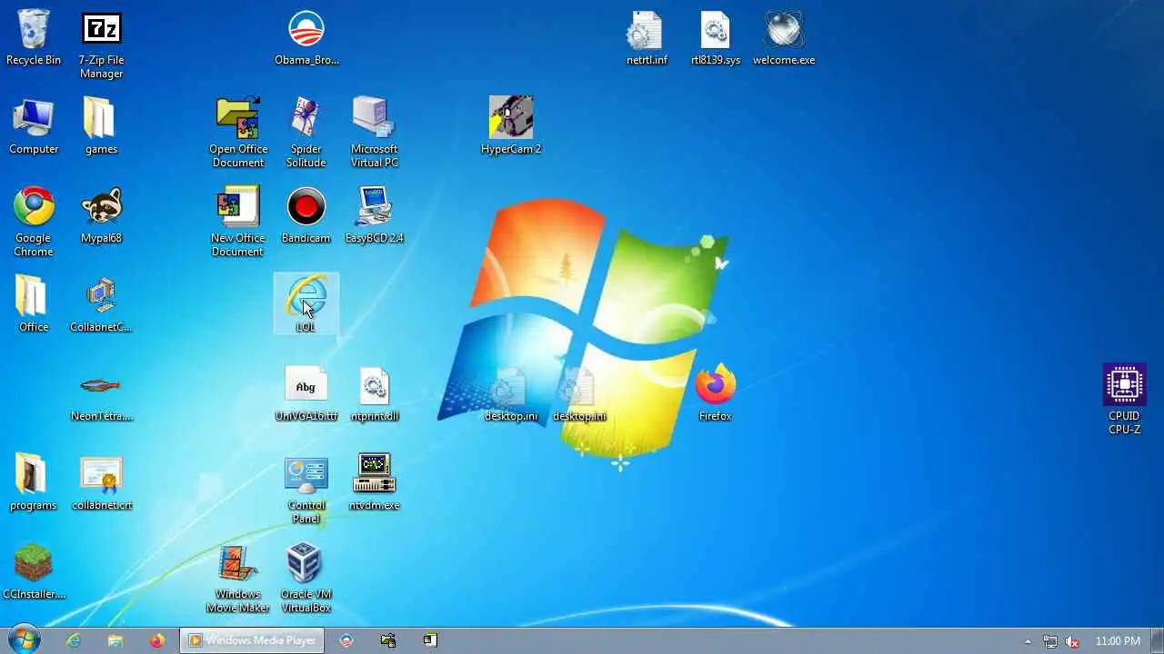
Task: Open the clock showing 11:00 PM
Action: click(x=1118, y=641)
